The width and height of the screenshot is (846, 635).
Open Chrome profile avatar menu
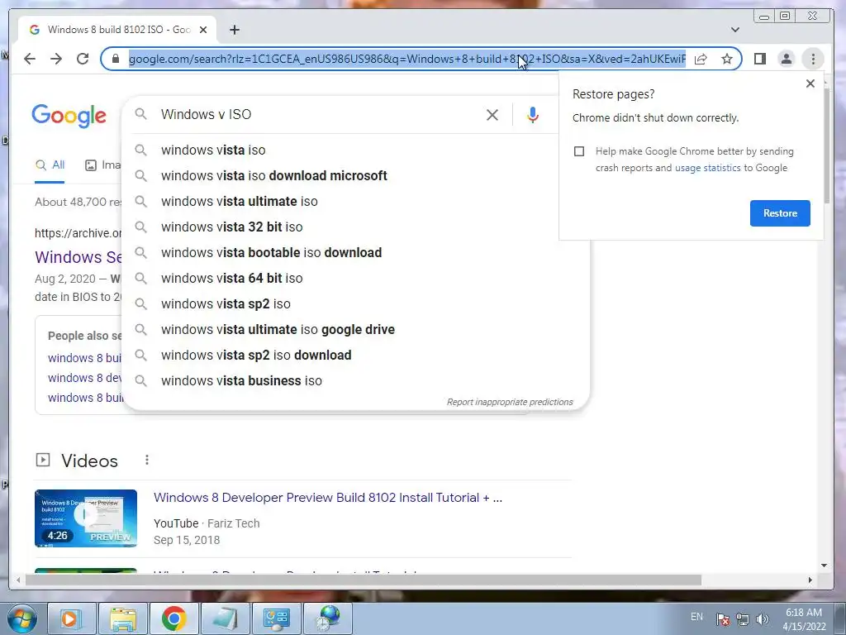787,59
